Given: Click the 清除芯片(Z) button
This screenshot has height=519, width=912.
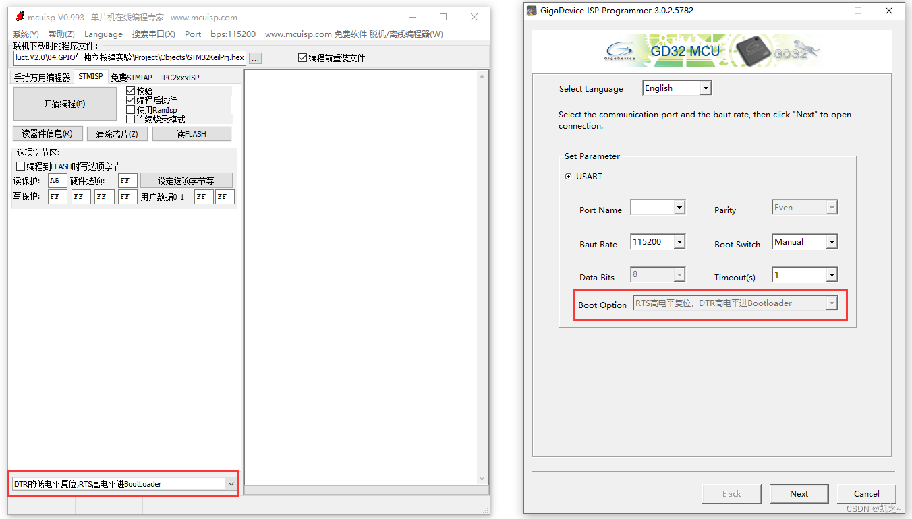Looking at the screenshot, I should (x=117, y=133).
